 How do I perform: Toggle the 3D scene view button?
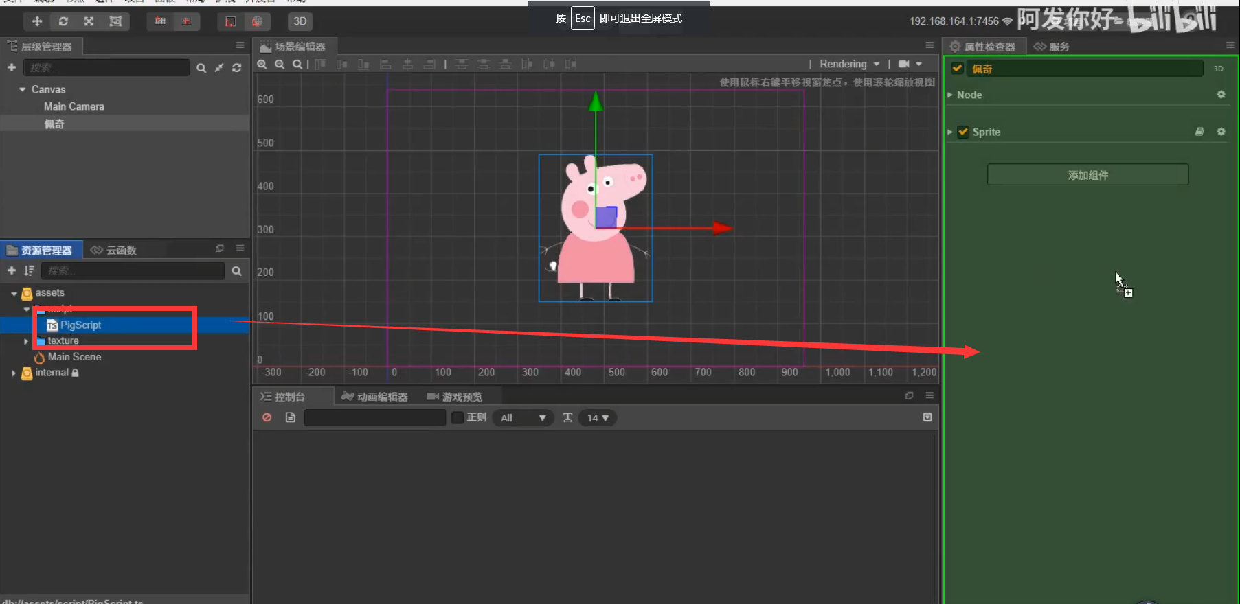point(300,21)
